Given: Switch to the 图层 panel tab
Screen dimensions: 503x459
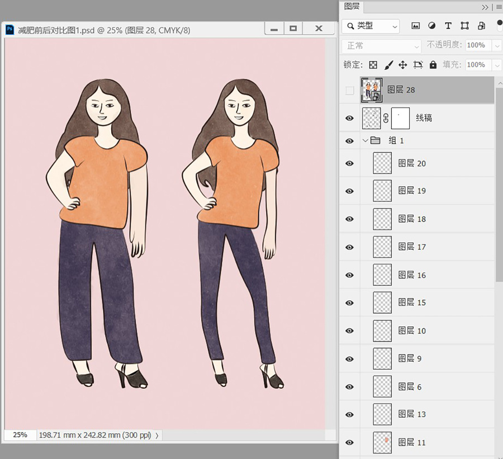Looking at the screenshot, I should coord(352,6).
